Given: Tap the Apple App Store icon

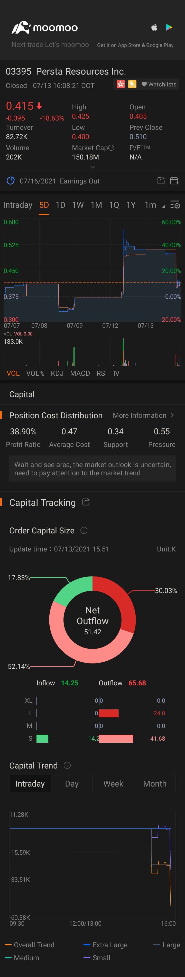Looking at the screenshot, I should [154, 27].
